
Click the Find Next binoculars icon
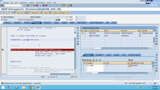46,5
